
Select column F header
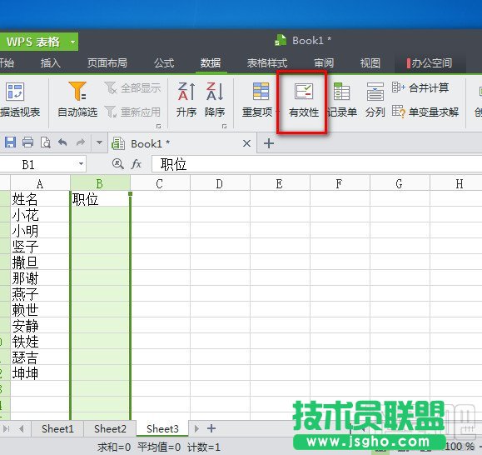pyautogui.click(x=340, y=183)
